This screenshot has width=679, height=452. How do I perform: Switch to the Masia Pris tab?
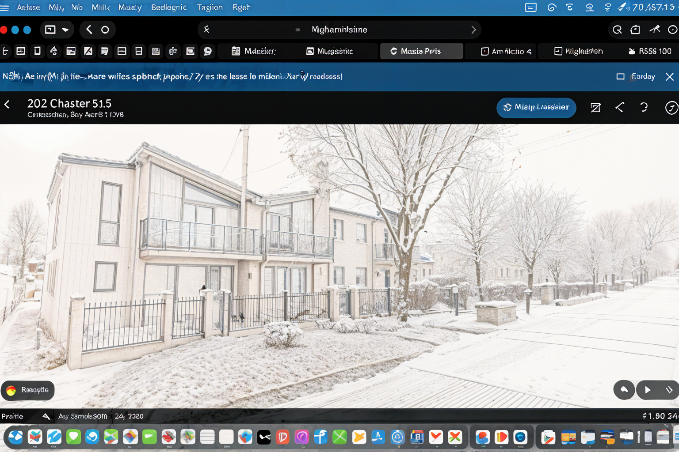pyautogui.click(x=421, y=51)
